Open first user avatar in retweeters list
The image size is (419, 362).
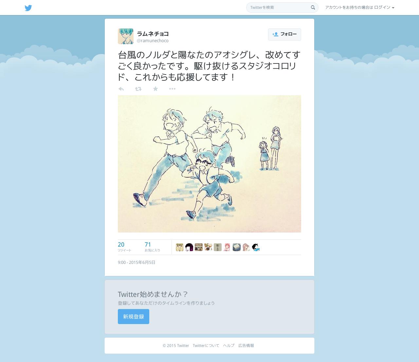(179, 247)
